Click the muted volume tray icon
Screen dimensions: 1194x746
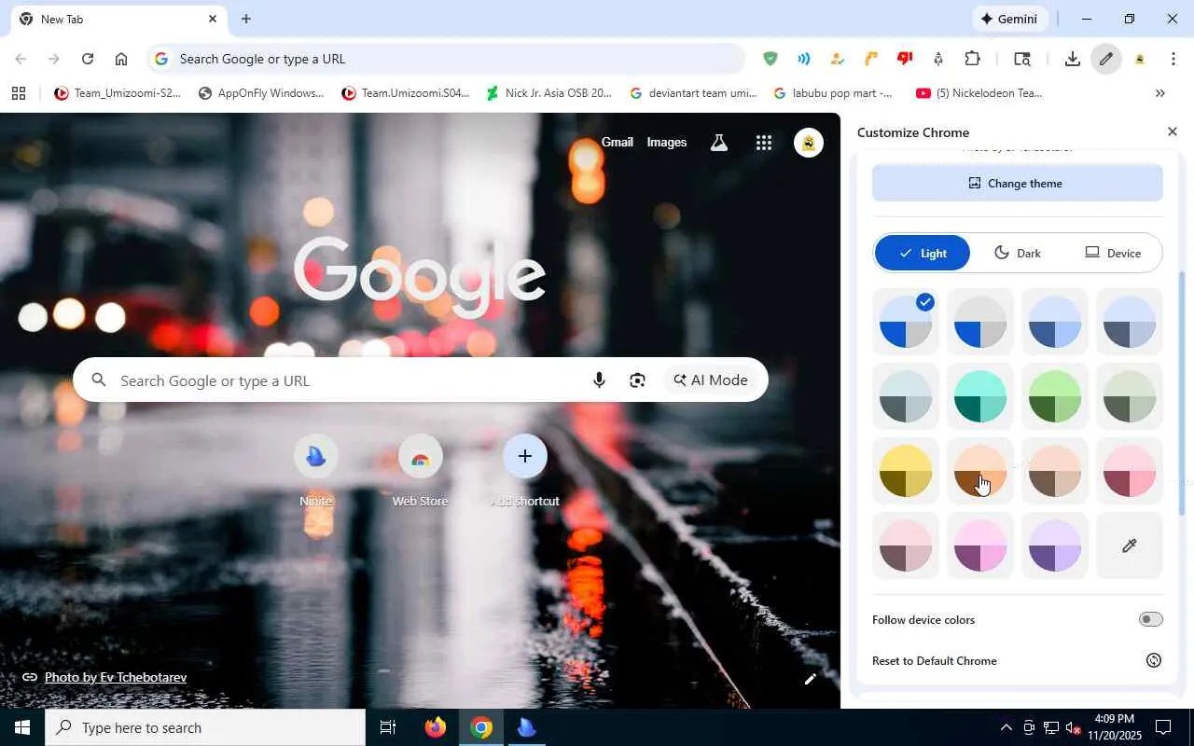(x=1074, y=727)
